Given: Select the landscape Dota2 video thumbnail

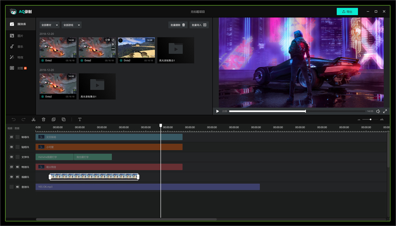Looking at the screenshot, I should point(136,50).
